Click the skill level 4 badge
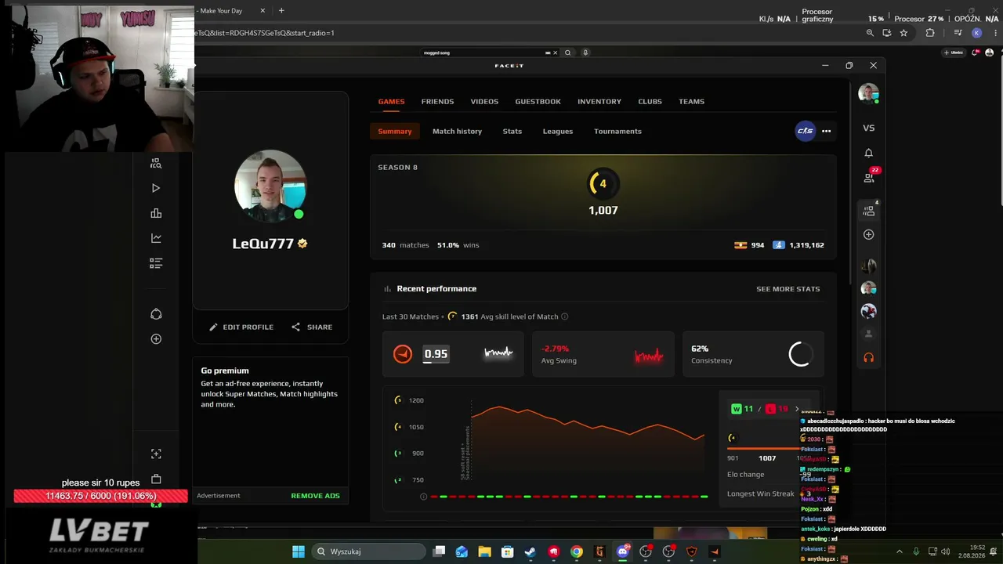Screen dimensions: 1003x564 [x=603, y=183]
